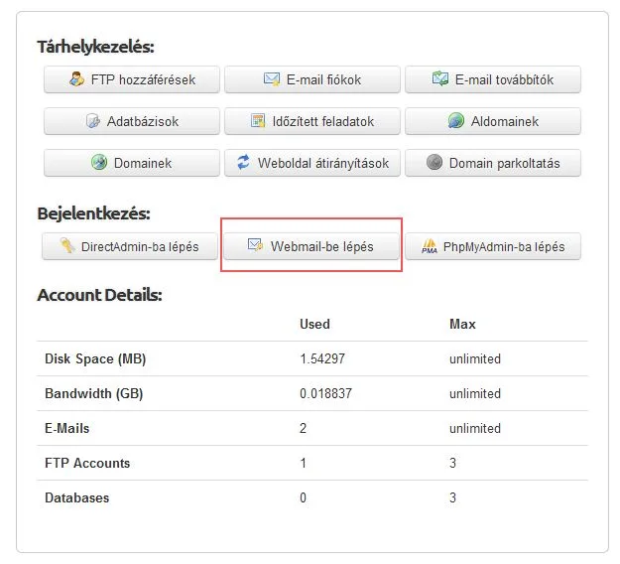
Task: Click the Domainek globe icon
Action: 99,162
